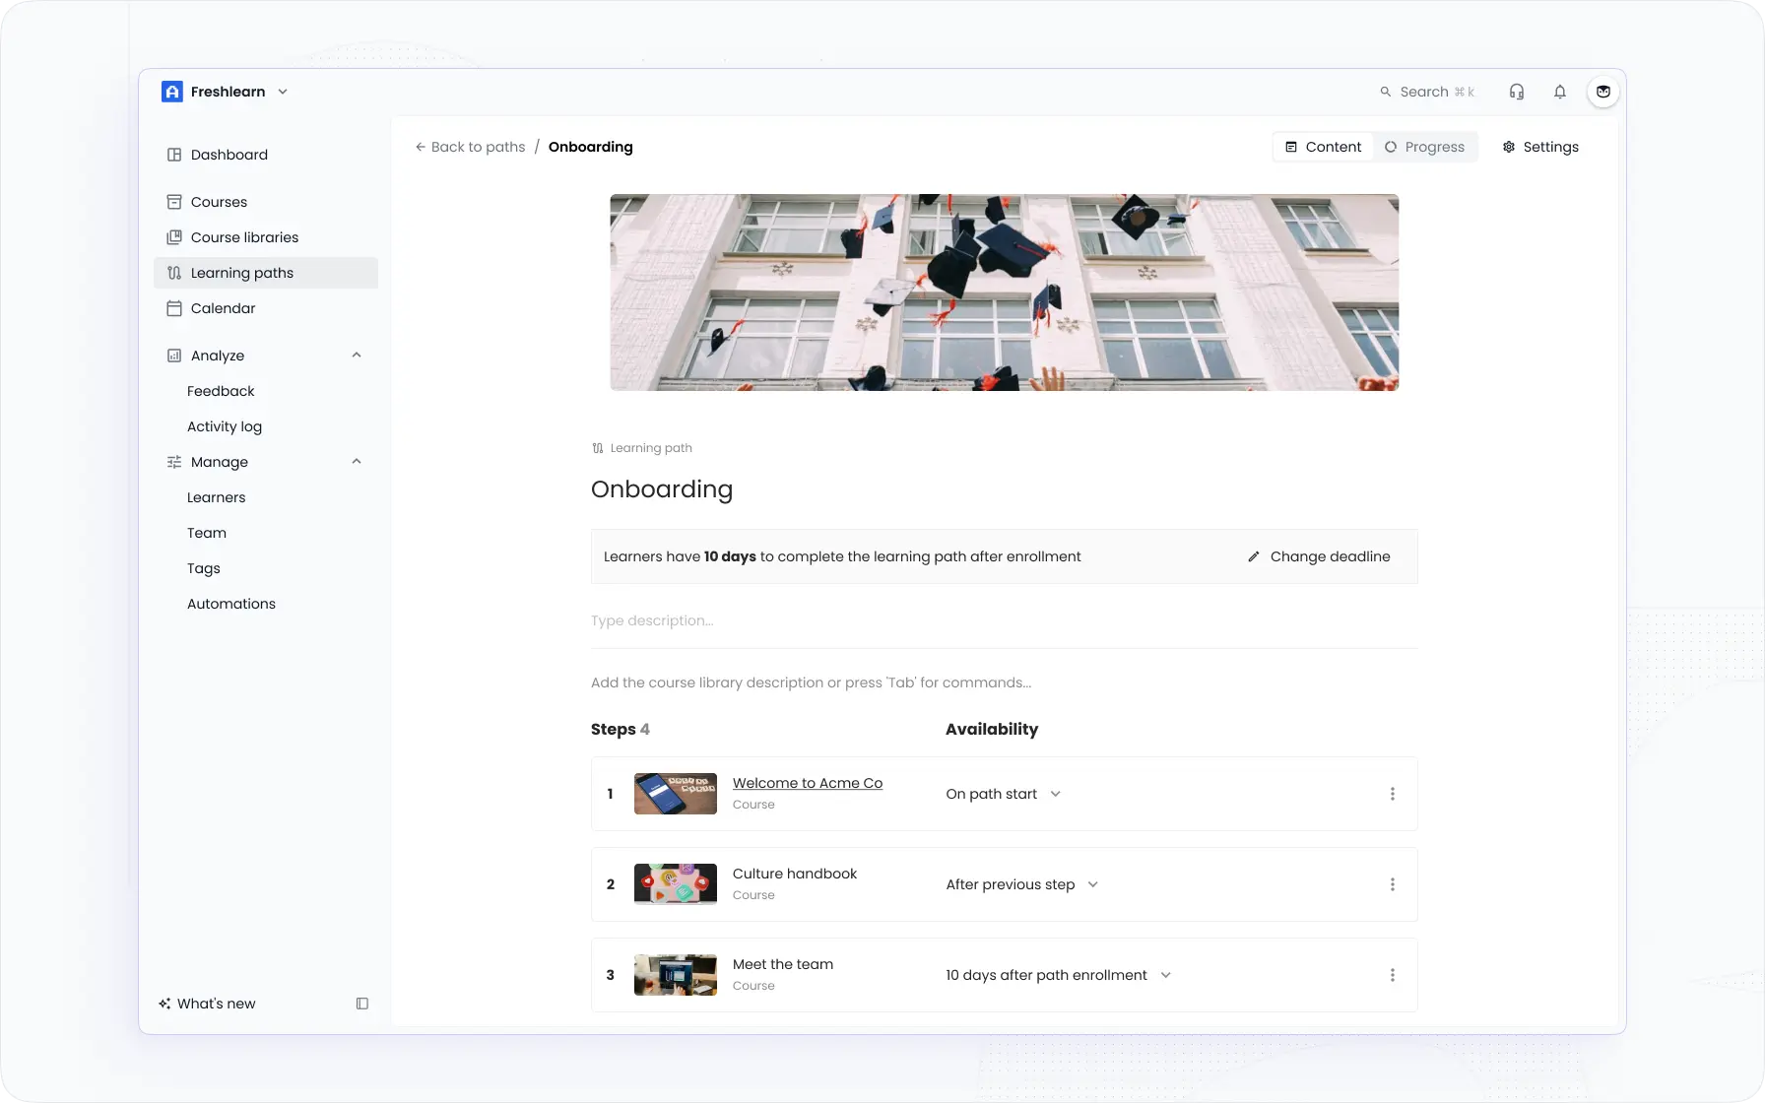Switch to the Progress tab

(1424, 146)
